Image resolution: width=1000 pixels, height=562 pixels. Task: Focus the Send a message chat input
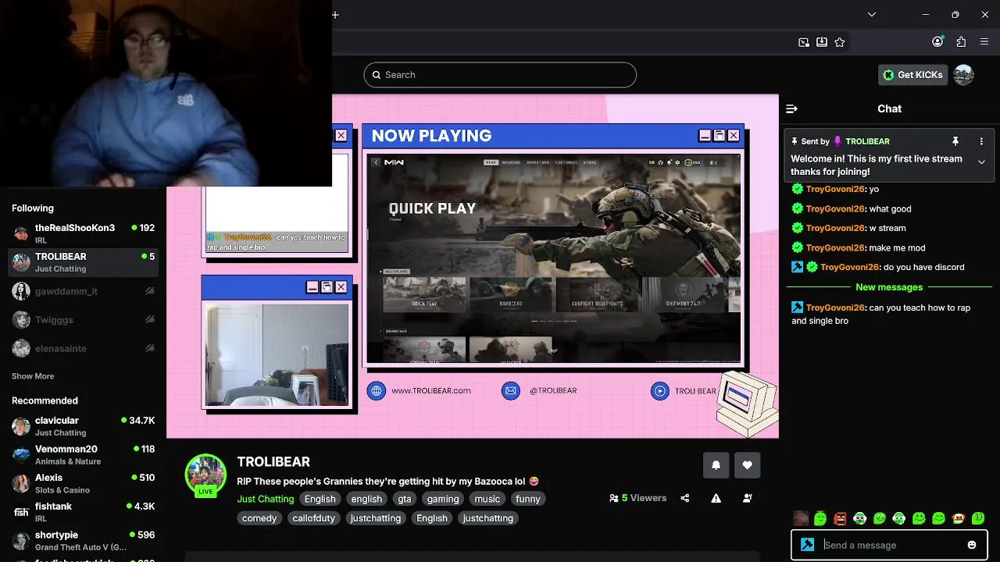[x=888, y=545]
